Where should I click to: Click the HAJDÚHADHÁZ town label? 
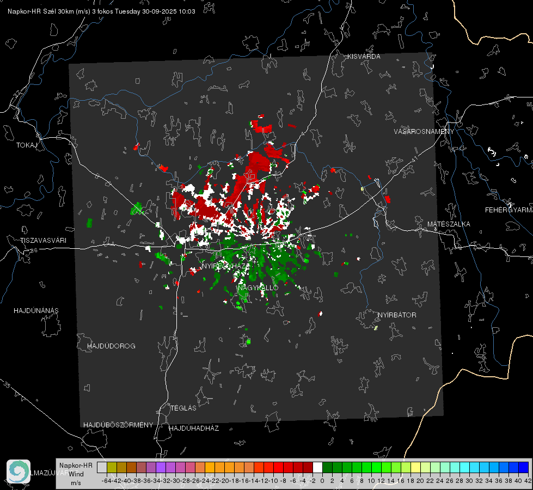pyautogui.click(x=194, y=428)
